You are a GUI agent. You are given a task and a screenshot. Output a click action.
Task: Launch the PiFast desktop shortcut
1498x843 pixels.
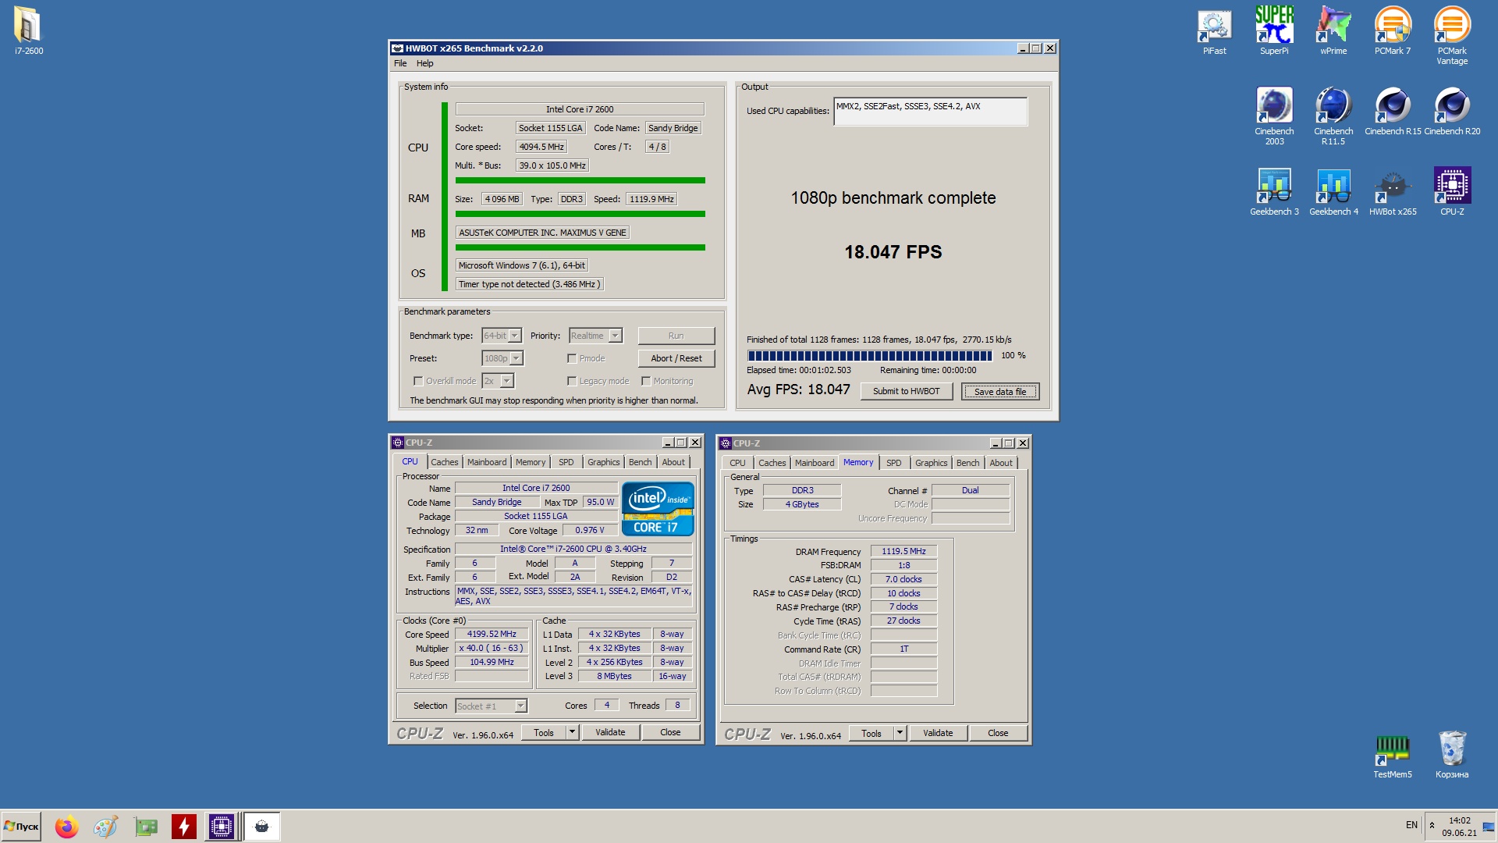(x=1214, y=31)
